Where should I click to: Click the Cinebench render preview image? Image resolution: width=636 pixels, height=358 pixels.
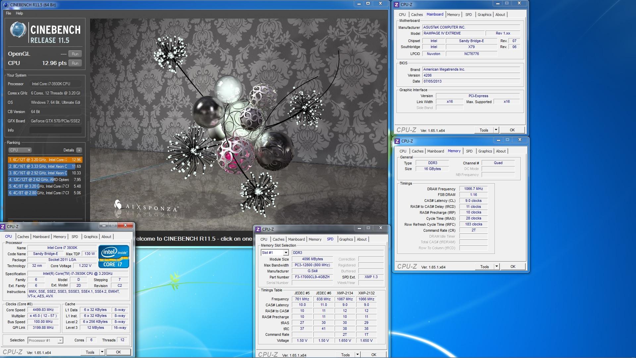pyautogui.click(x=238, y=124)
